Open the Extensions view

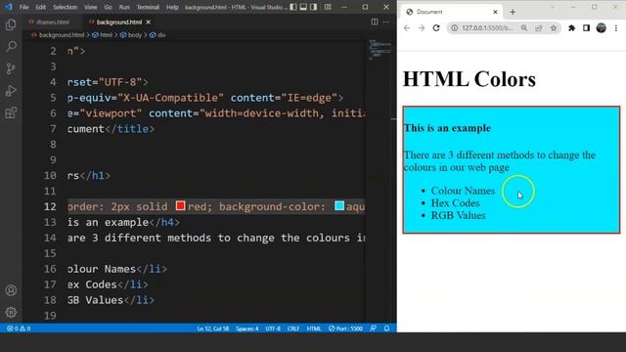click(11, 113)
